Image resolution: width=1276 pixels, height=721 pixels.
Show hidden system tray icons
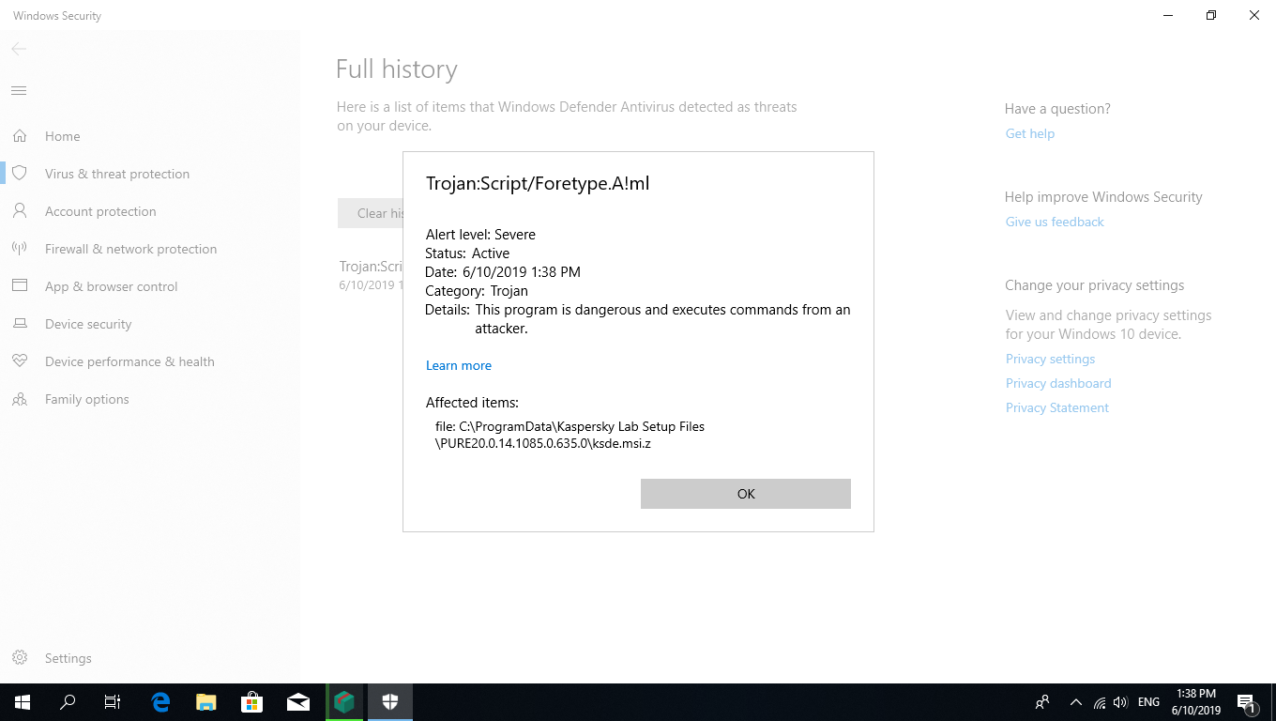[1075, 702]
